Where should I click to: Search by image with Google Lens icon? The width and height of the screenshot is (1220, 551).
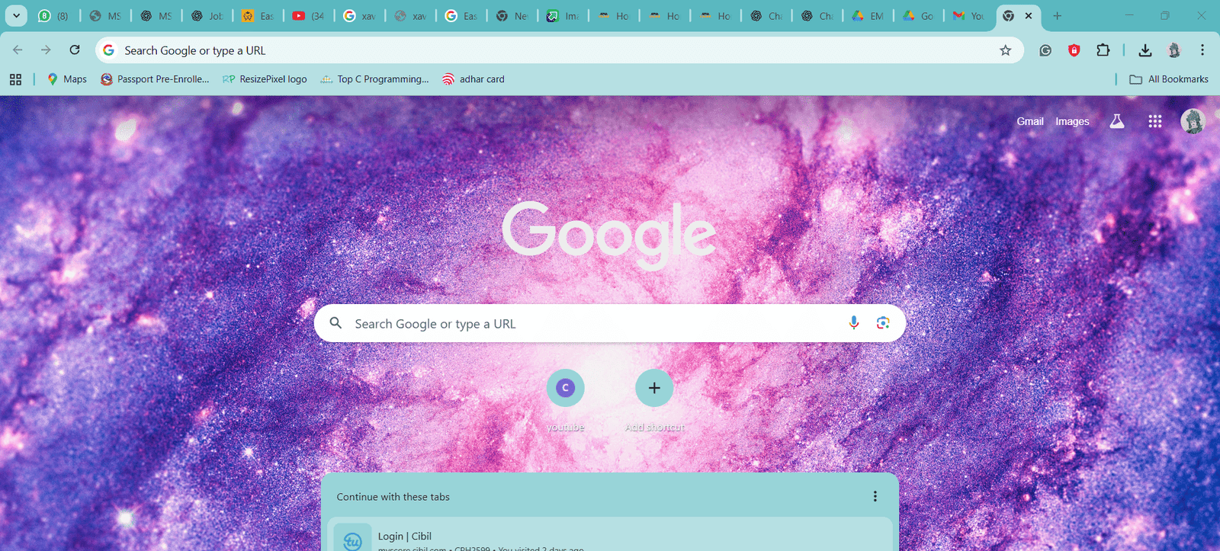[x=882, y=323]
